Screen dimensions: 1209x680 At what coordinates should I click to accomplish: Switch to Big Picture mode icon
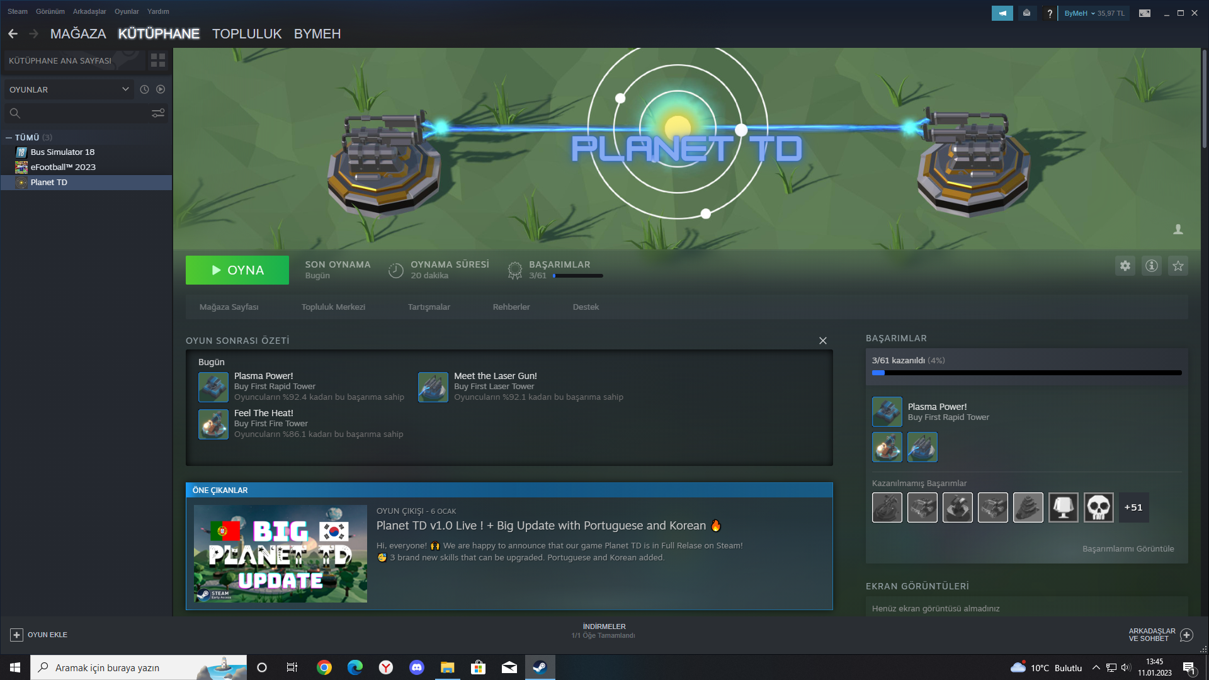tap(1145, 13)
